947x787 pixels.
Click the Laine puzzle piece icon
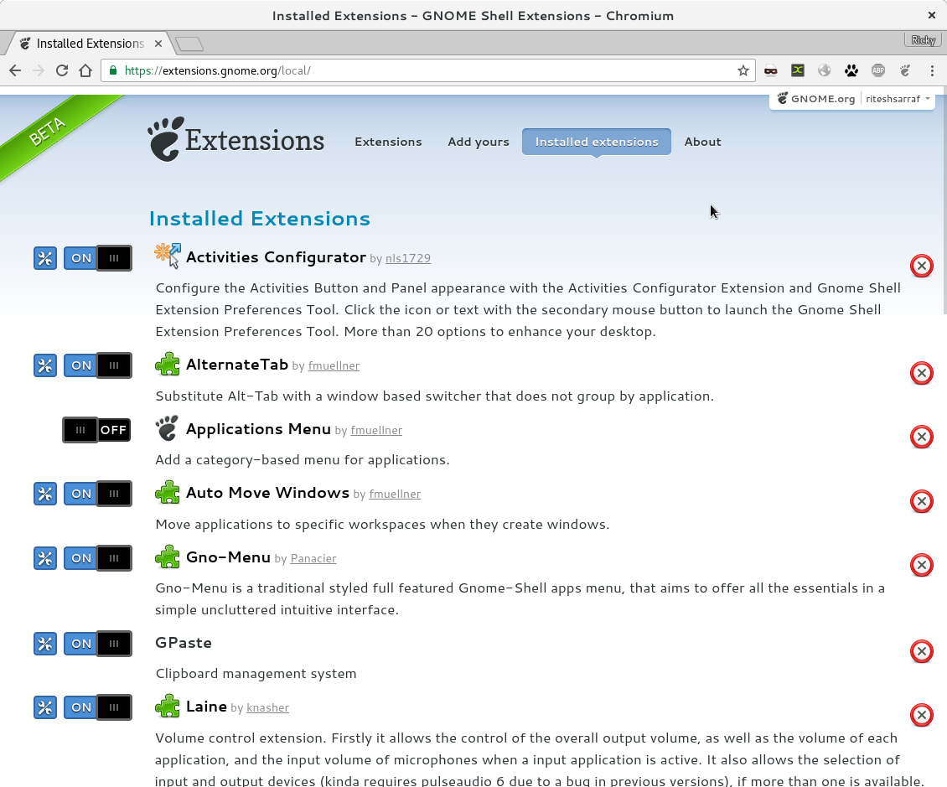(168, 706)
